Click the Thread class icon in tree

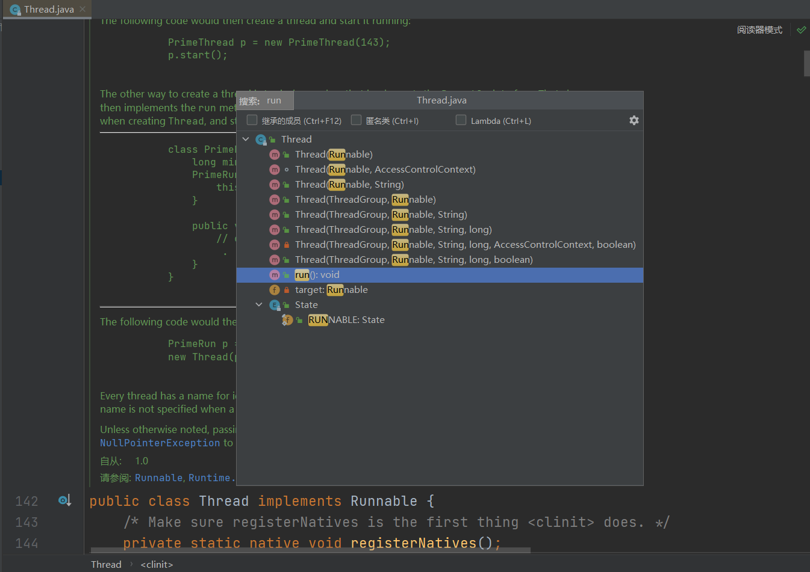[261, 140]
